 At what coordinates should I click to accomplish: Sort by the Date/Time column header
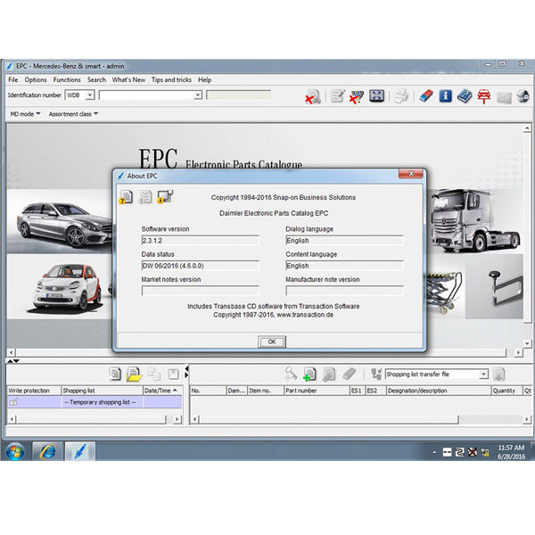coord(163,391)
